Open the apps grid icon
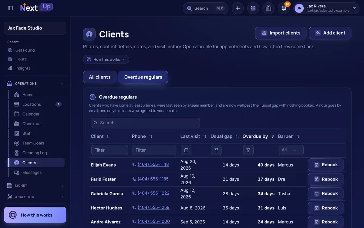 [x=253, y=8]
